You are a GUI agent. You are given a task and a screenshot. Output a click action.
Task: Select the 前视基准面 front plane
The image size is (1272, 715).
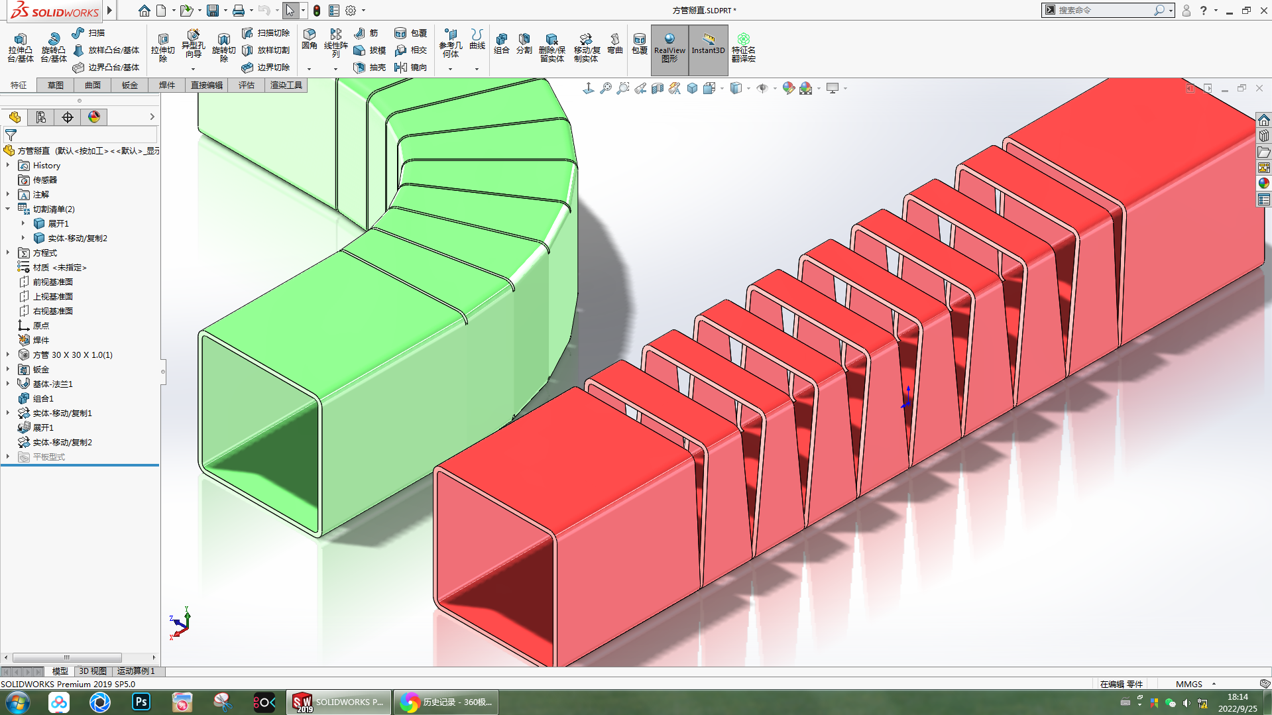[x=52, y=282]
